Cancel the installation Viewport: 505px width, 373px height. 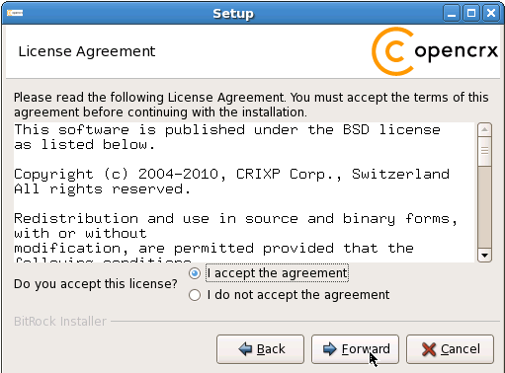point(450,349)
